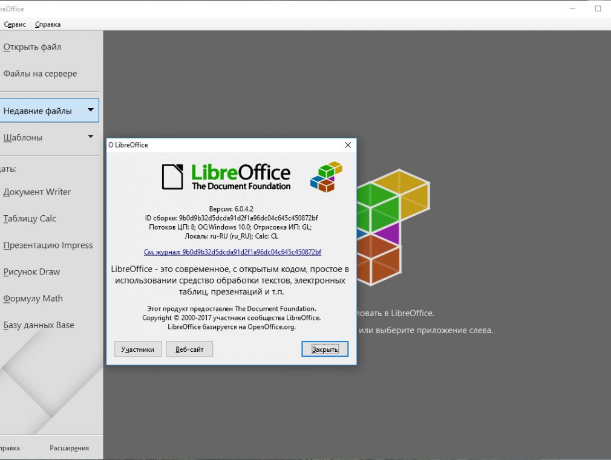Click the version text 6.0.4.2

pyautogui.click(x=231, y=209)
